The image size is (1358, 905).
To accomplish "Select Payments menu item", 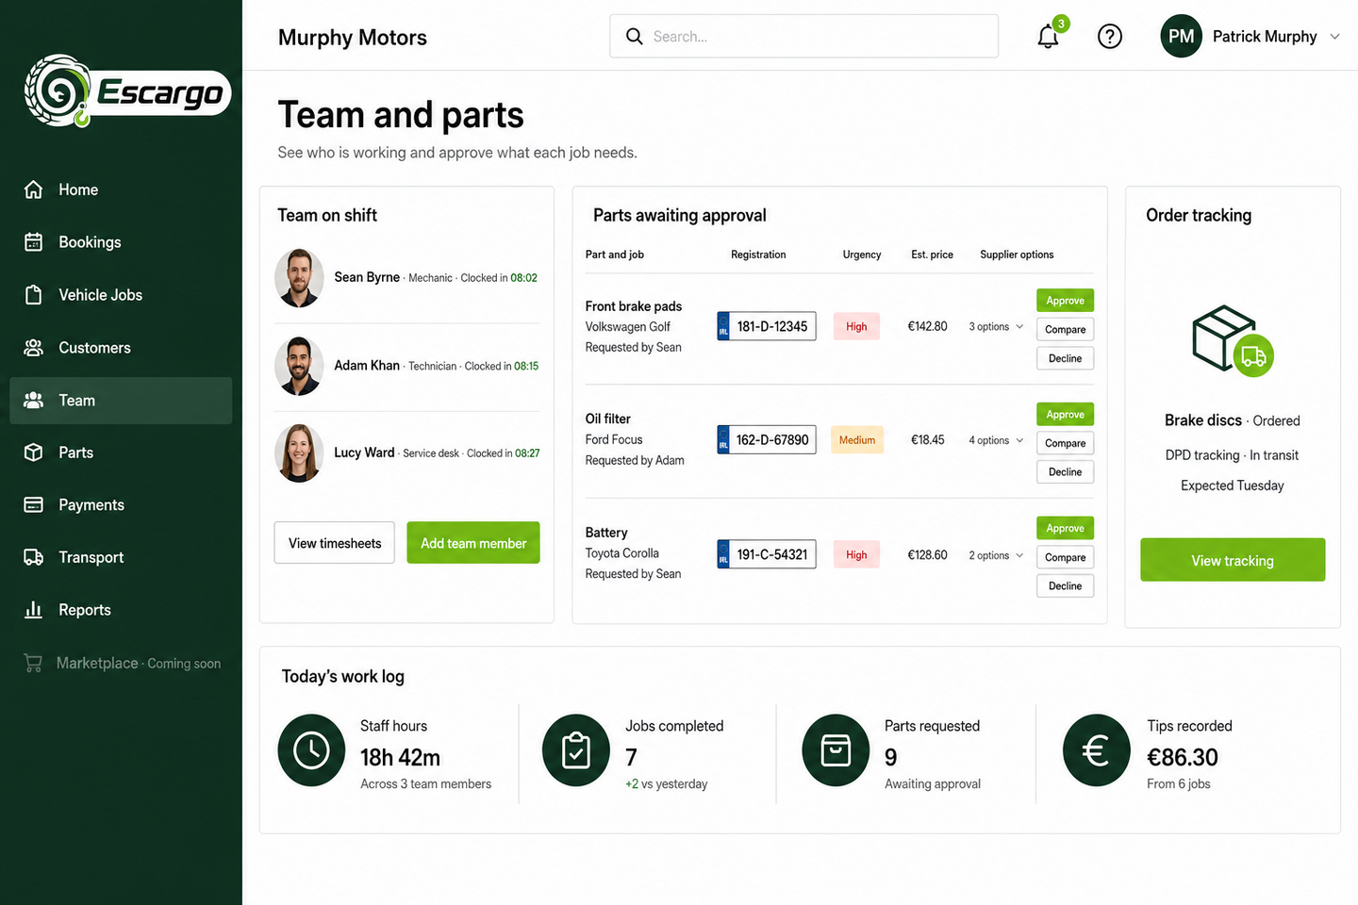I will [x=121, y=505].
